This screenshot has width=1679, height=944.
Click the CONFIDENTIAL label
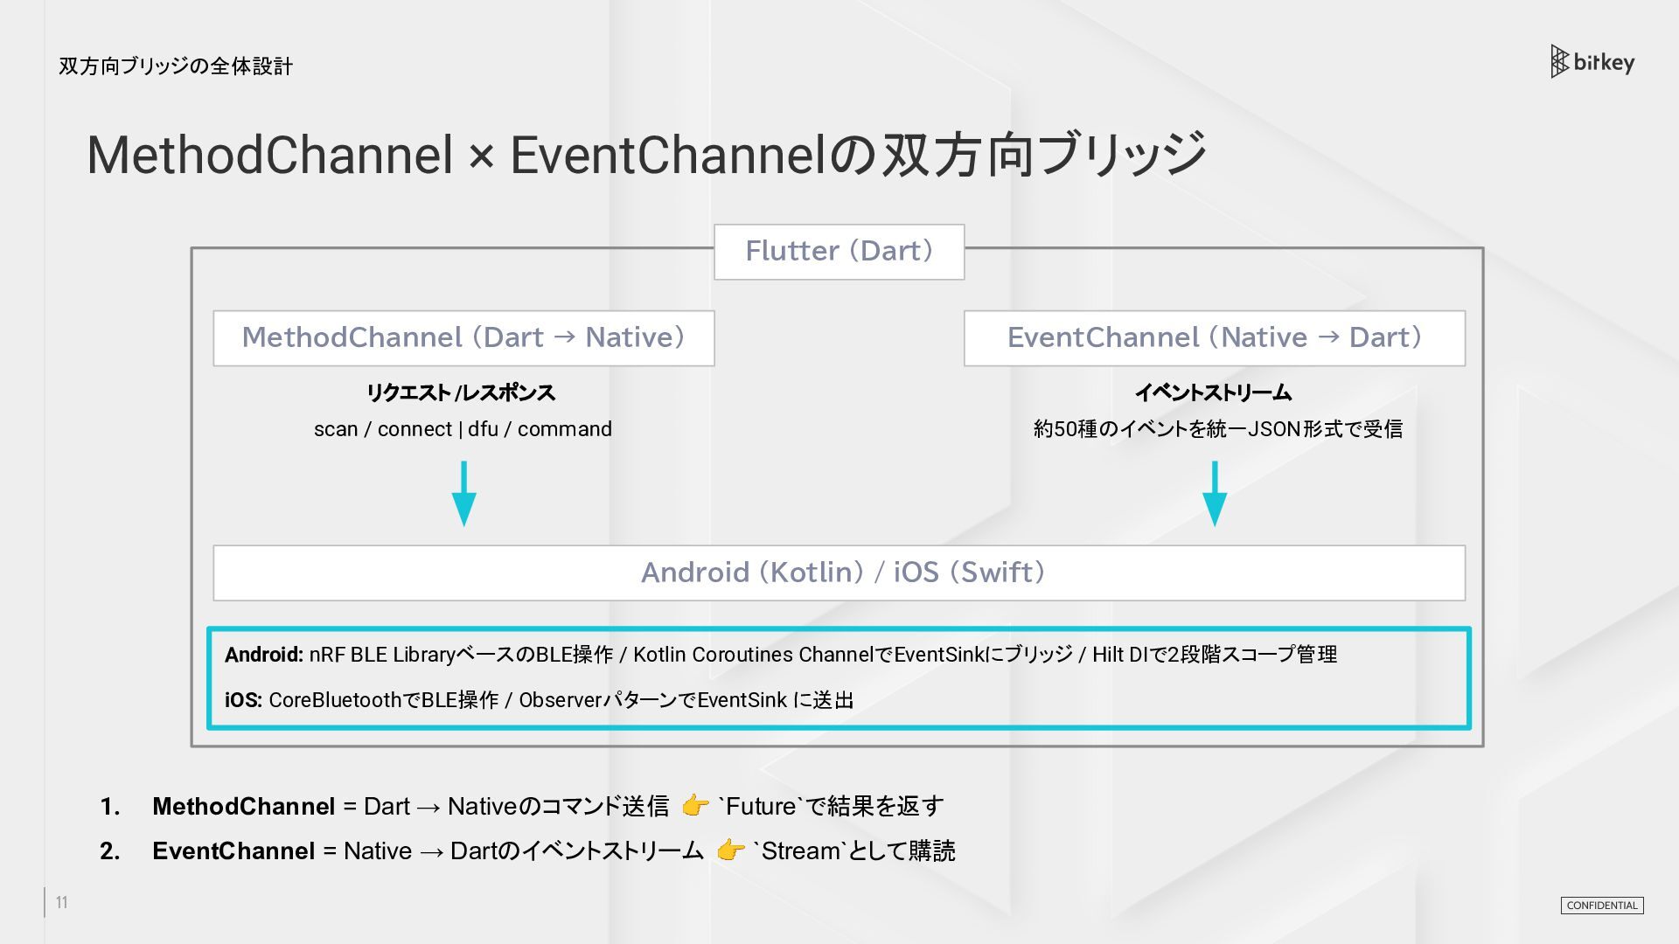pyautogui.click(x=1602, y=906)
